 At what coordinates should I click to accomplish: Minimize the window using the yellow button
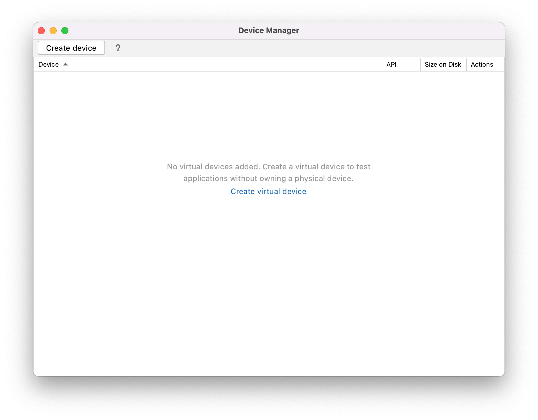[x=53, y=31]
